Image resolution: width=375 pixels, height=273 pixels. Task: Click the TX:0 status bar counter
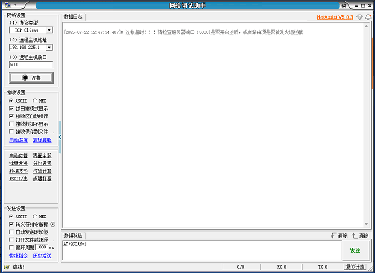click(323, 267)
